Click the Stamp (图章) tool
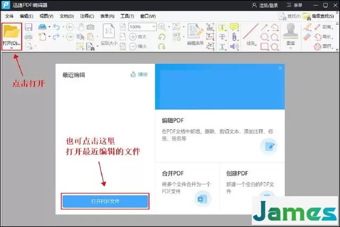This screenshot has height=227, width=340. (291, 34)
